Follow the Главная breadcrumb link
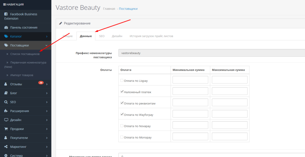This screenshot has width=305, height=157. (x=109, y=9)
